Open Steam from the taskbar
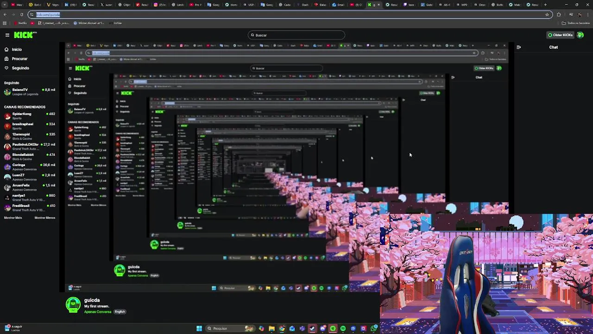 312,328
